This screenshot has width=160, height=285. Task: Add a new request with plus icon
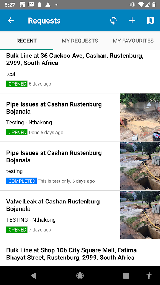[132, 20]
